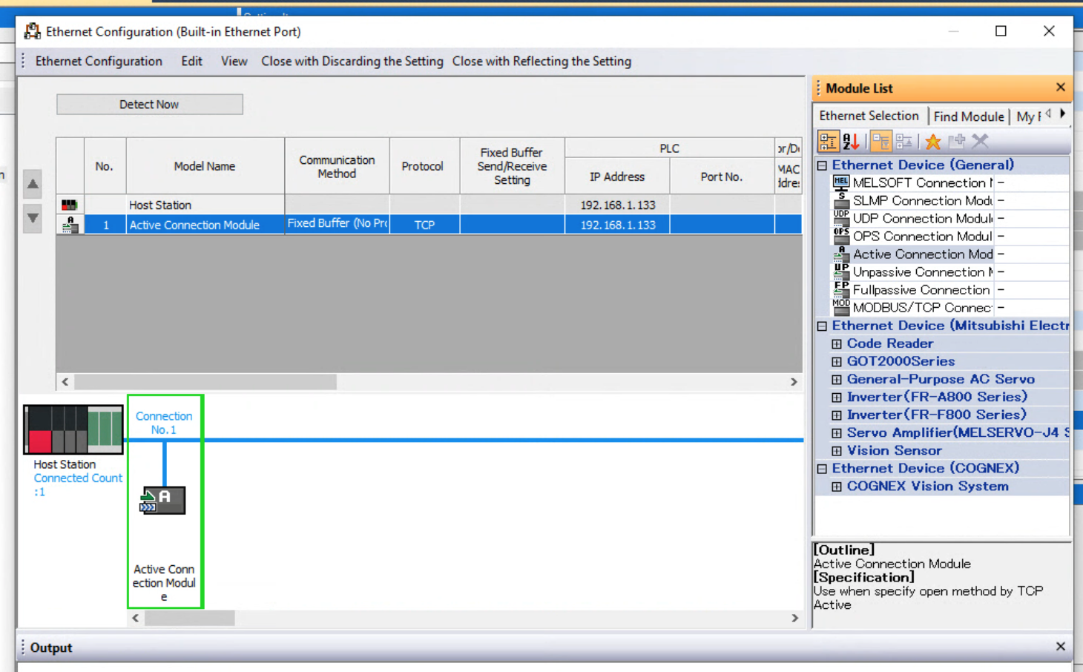Viewport: 1083px width, 672px height.
Task: Click the group-view icon in Module List toolbar
Action: (x=828, y=141)
